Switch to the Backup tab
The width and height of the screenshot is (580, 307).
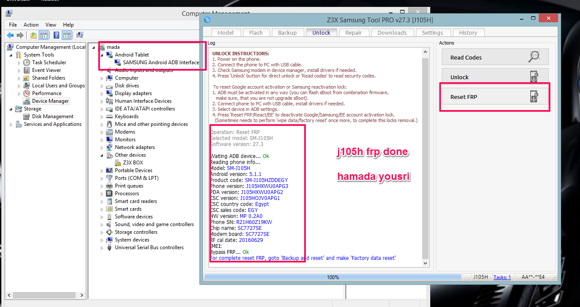tap(287, 33)
